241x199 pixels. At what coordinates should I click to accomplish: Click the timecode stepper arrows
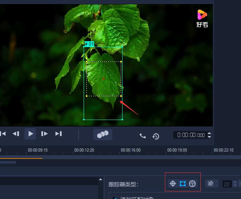pyautogui.click(x=209, y=135)
